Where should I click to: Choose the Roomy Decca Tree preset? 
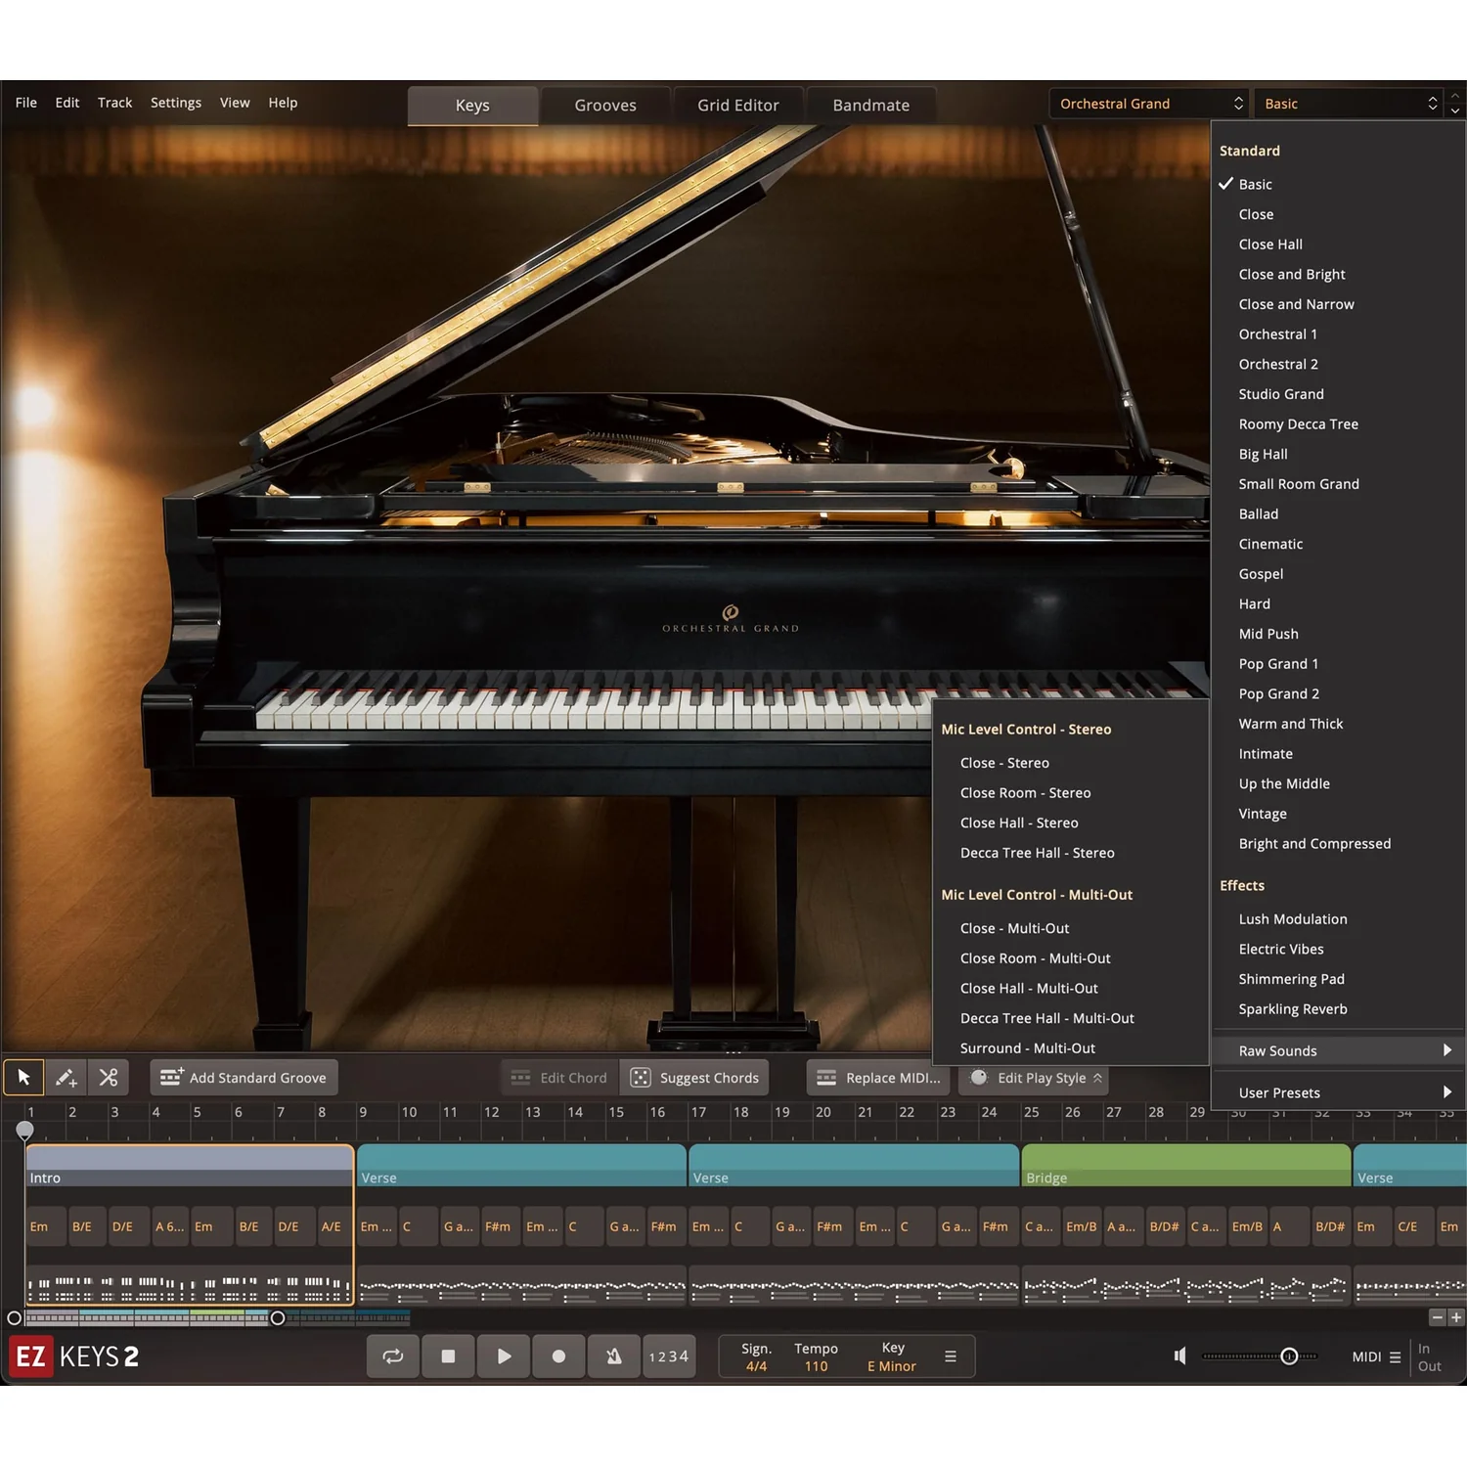(x=1338, y=424)
